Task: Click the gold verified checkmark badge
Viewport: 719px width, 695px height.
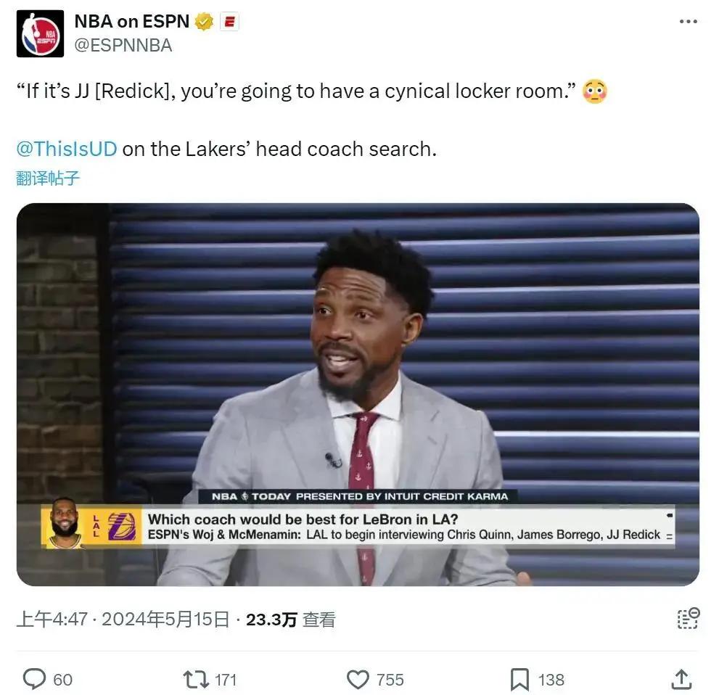Action: tap(204, 22)
